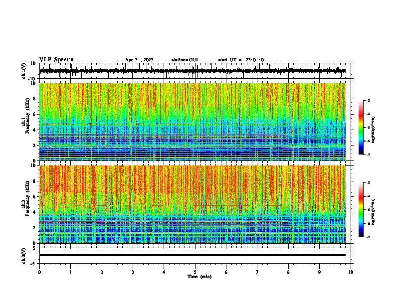Click the 'station=OUI' header label
This screenshot has width=395, height=305.
tap(185, 60)
